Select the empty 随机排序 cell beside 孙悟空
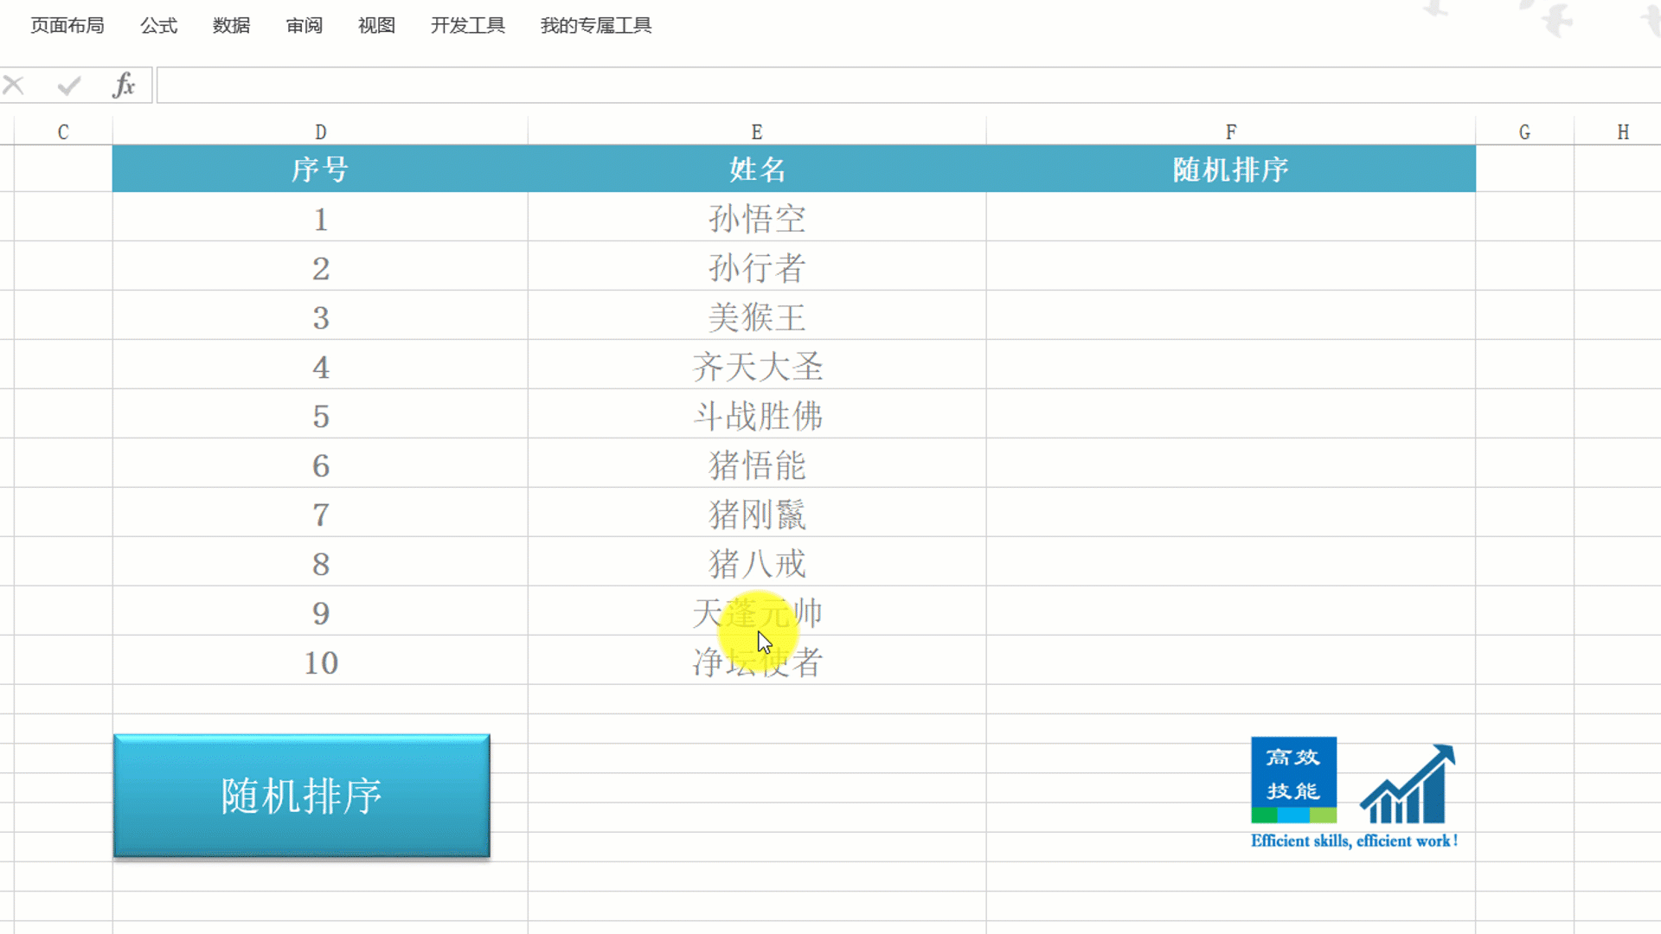The height and width of the screenshot is (934, 1661). (1231, 218)
